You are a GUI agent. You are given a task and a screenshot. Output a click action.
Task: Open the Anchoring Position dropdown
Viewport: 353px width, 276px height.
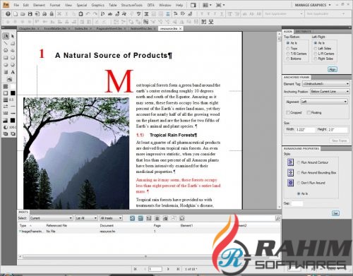click(330, 92)
